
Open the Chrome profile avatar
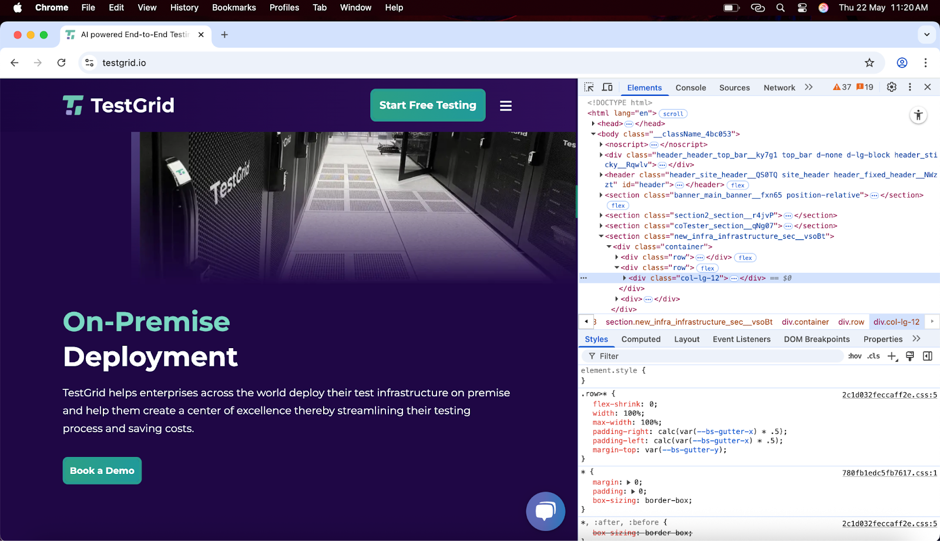pyautogui.click(x=902, y=62)
